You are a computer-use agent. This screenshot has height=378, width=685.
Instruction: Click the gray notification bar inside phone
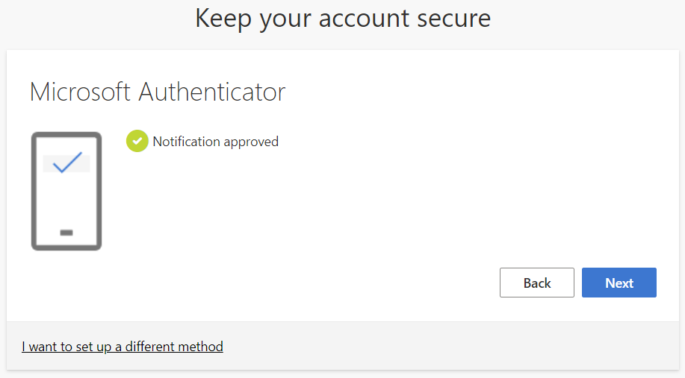click(49, 164)
